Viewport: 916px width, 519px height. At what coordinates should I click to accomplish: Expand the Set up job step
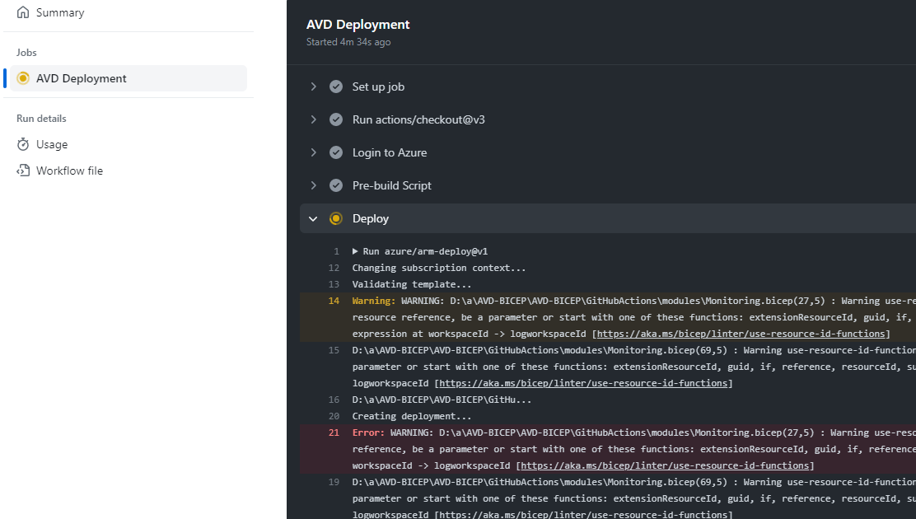coord(313,86)
